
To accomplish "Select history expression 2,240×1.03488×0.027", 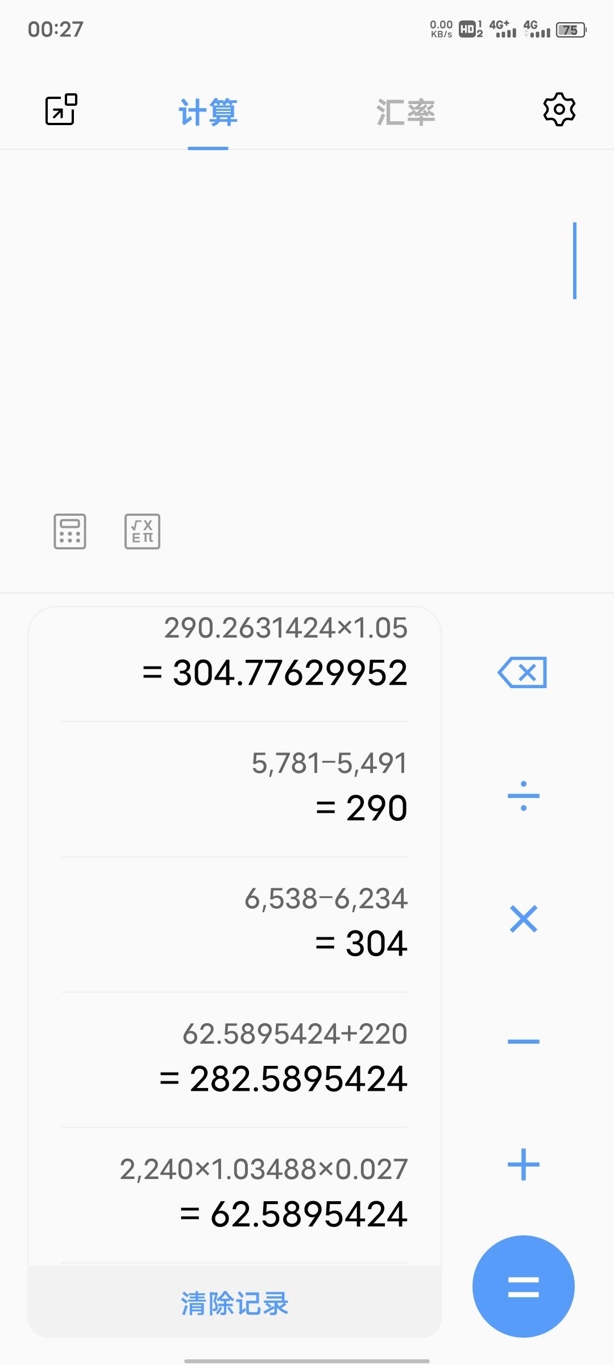I will (x=264, y=1169).
